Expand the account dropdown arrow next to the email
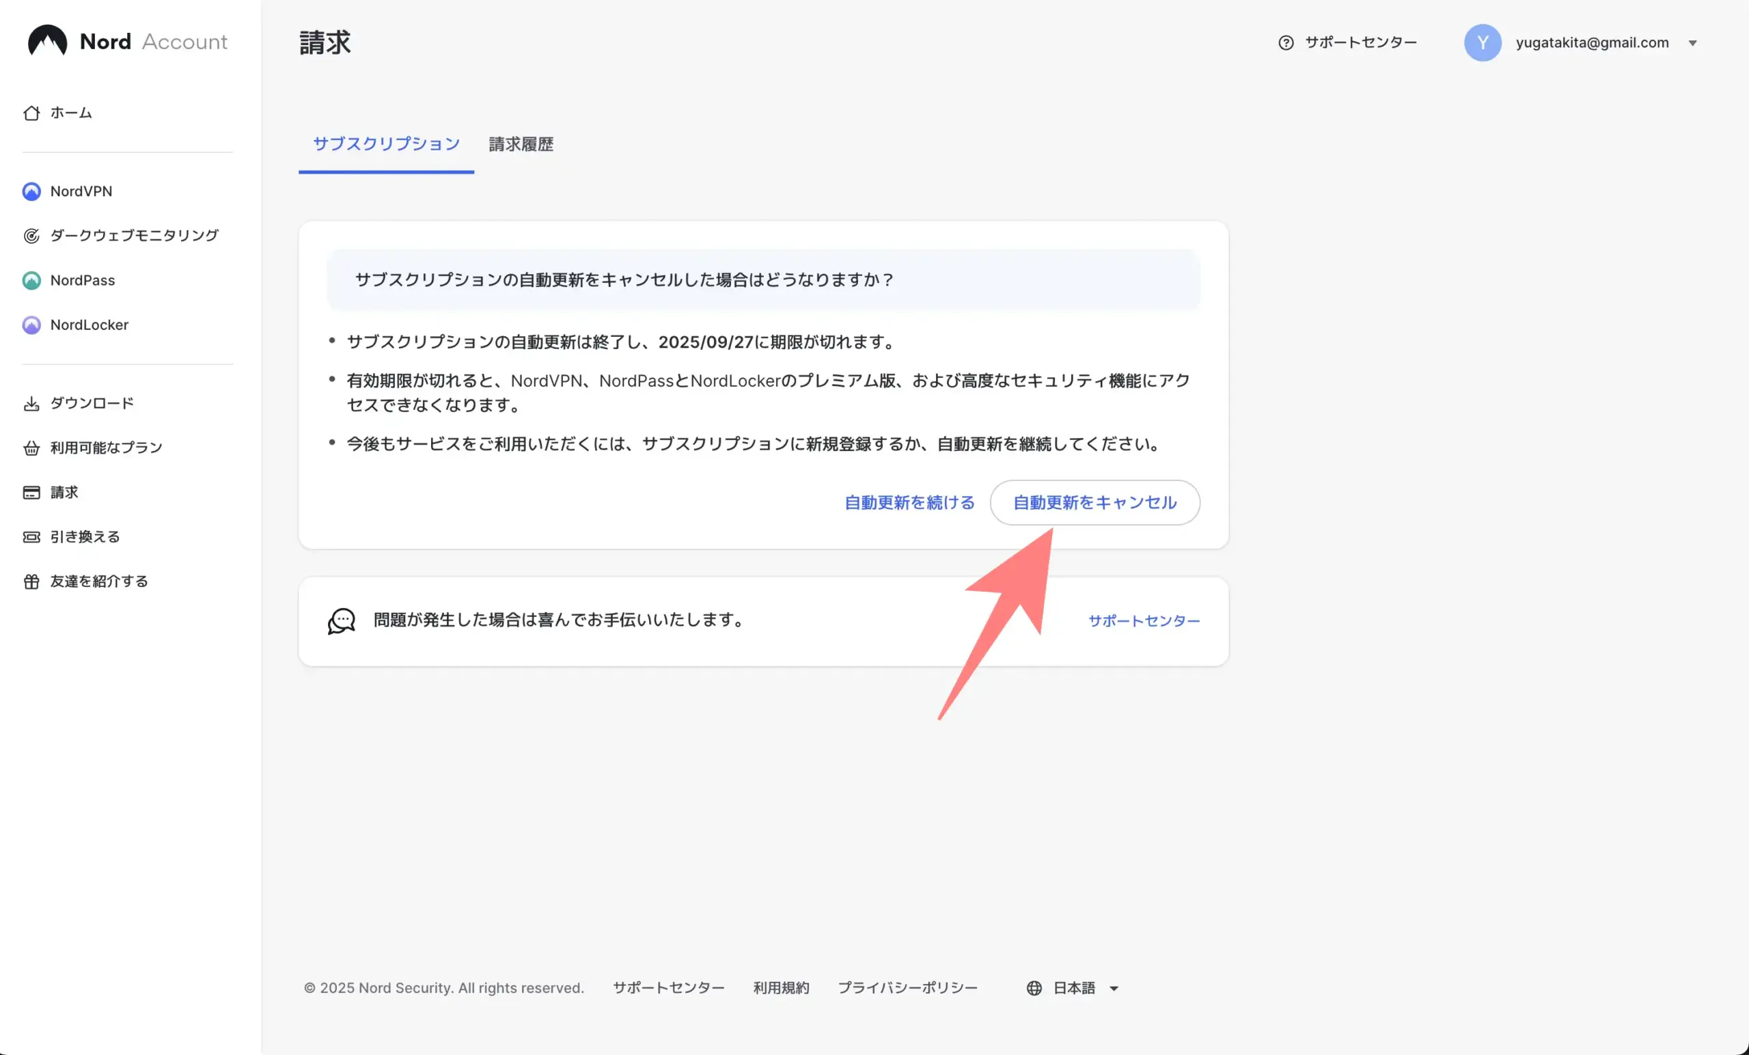1749x1055 pixels. 1693,43
